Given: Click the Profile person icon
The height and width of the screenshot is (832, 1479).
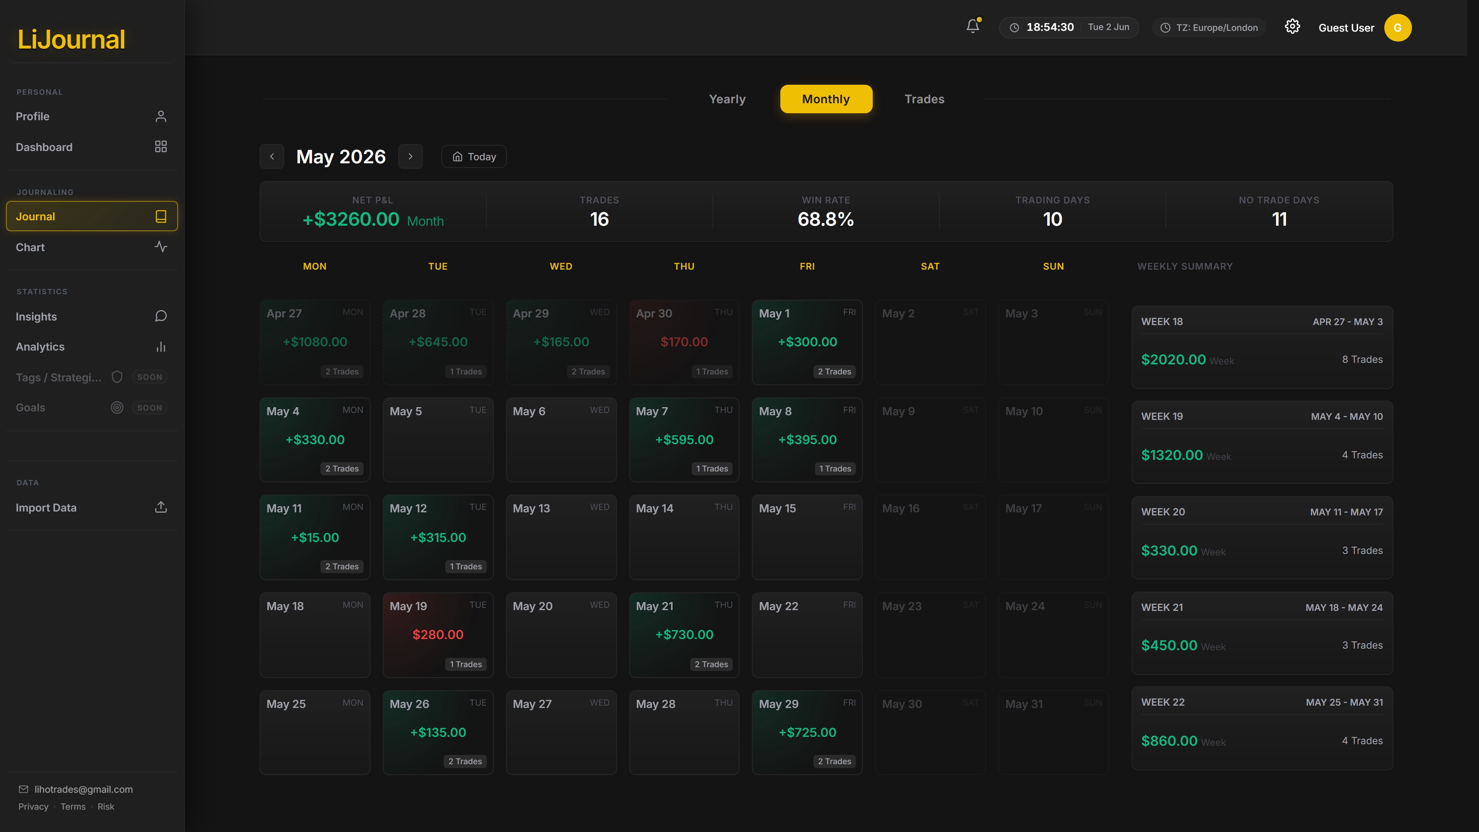Looking at the screenshot, I should (x=161, y=117).
